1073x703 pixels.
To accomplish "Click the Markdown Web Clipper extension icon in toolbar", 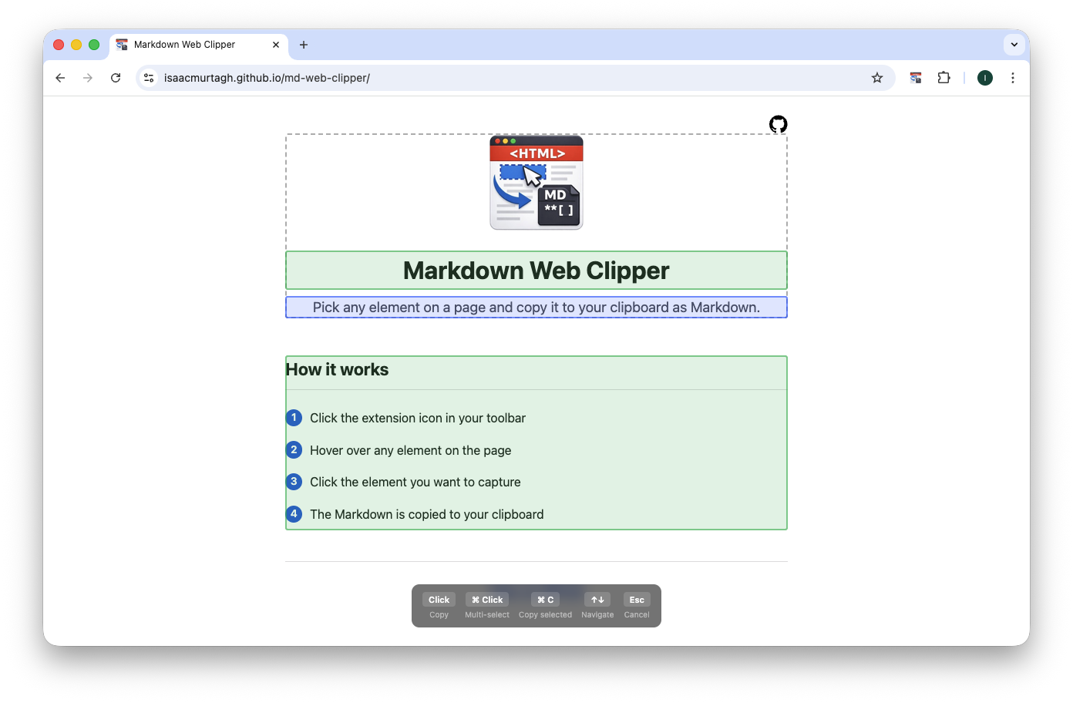I will click(915, 77).
